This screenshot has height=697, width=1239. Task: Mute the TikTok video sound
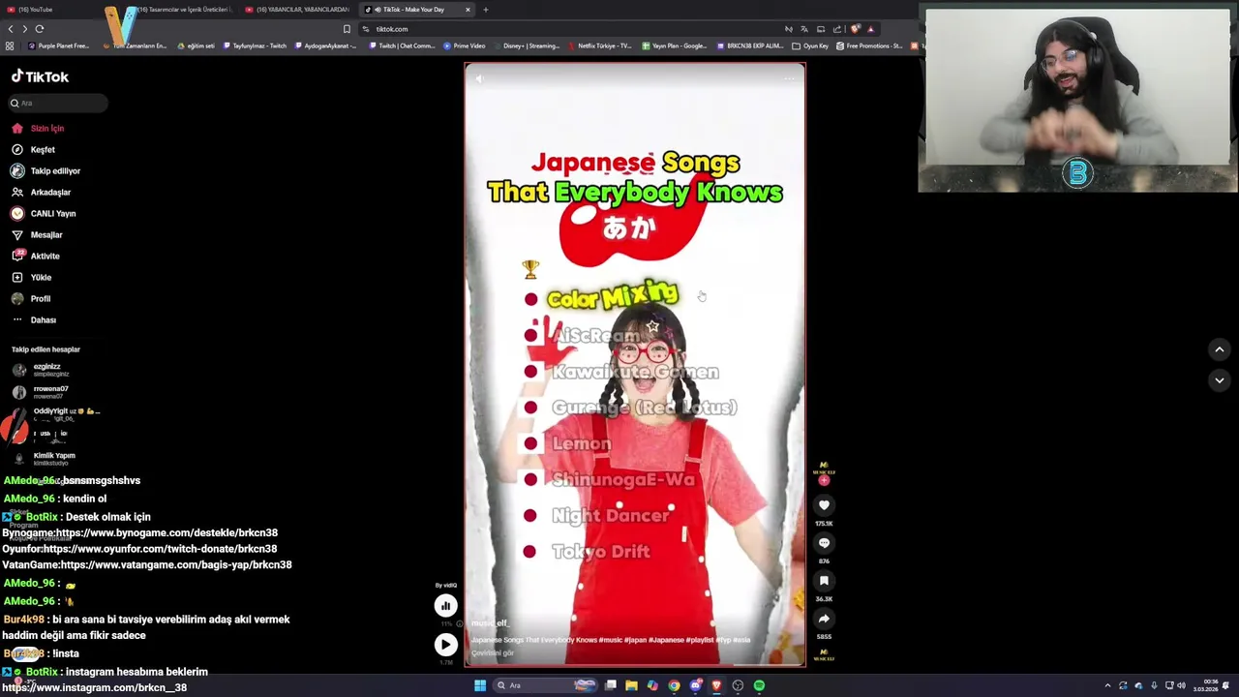point(478,78)
